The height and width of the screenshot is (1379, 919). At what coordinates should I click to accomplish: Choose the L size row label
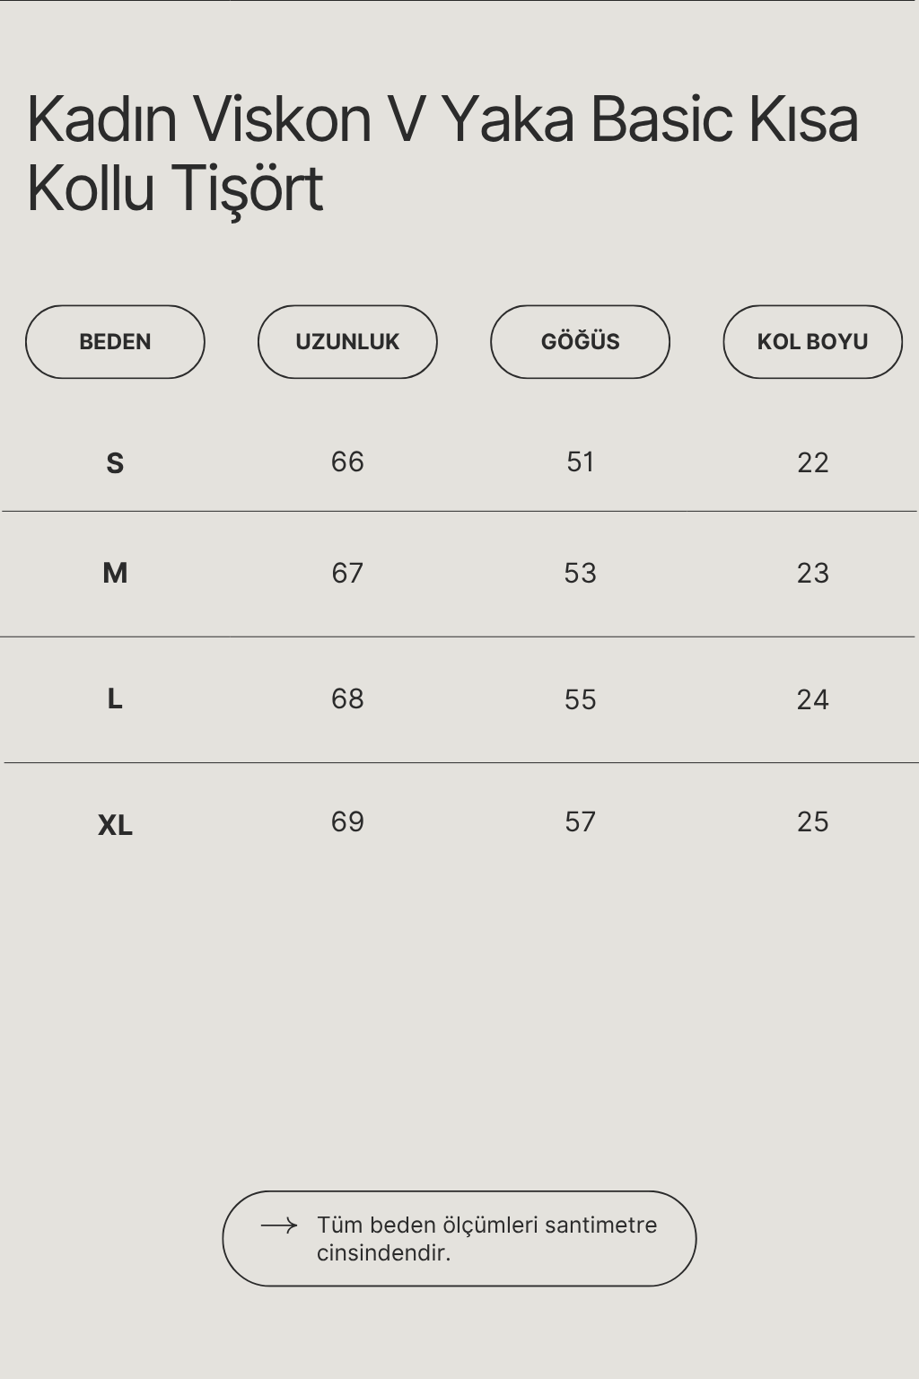(x=115, y=698)
